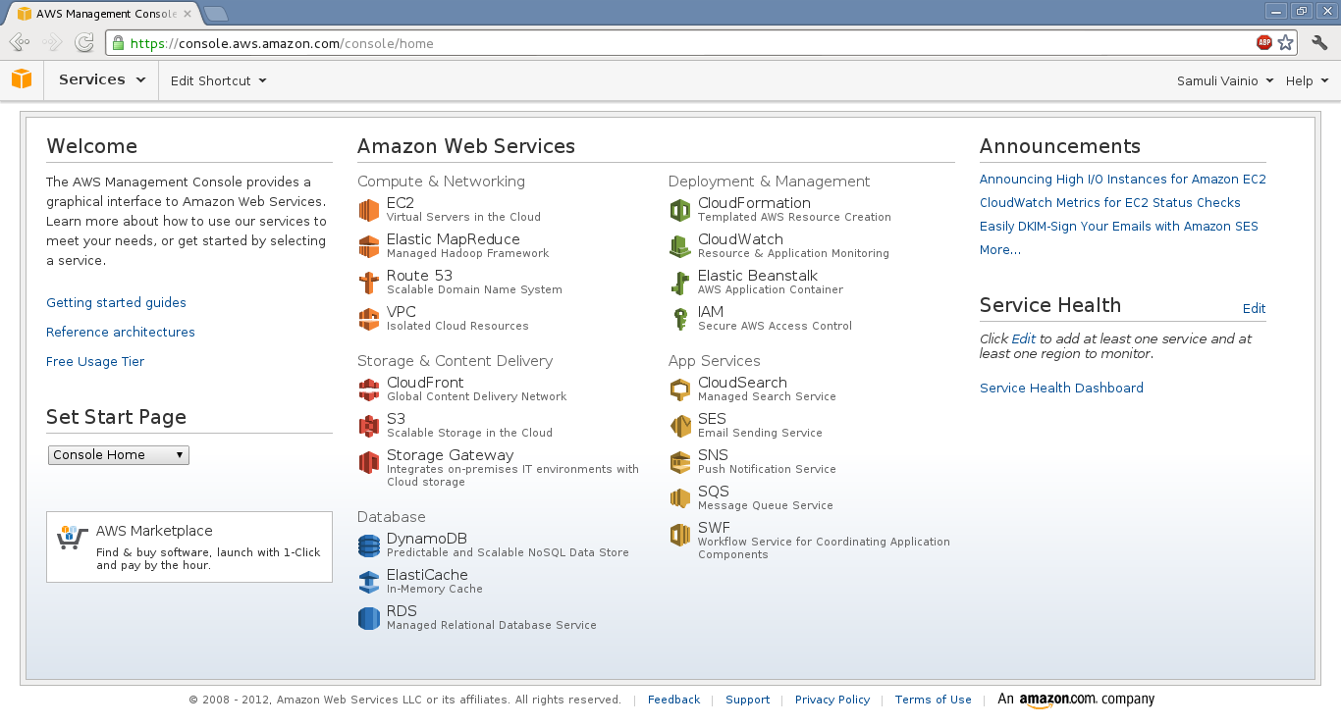Click the DynamoDB service name

pyautogui.click(x=427, y=539)
